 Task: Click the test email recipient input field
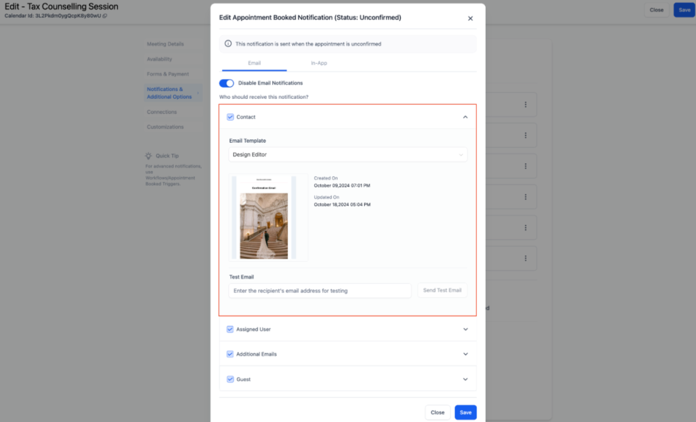[319, 291]
